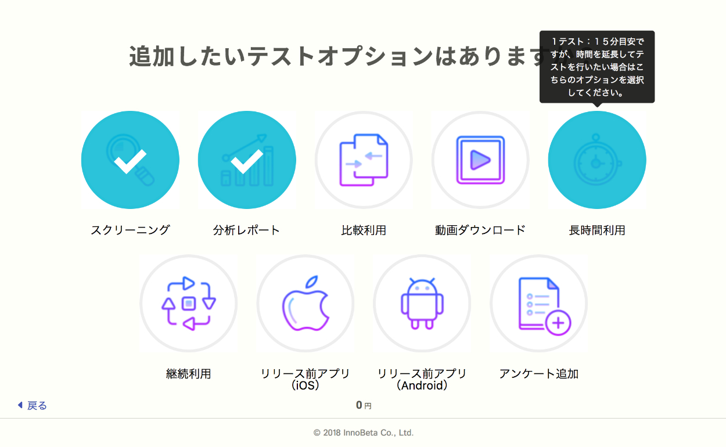
Task: Click the リリース前アプリ (iOS) label
Action: pyautogui.click(x=306, y=379)
